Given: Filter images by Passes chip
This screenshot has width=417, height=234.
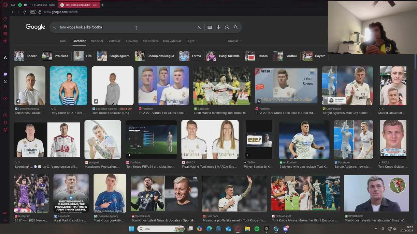Looking at the screenshot, I should click(258, 56).
